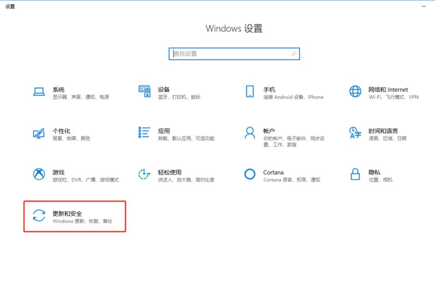This screenshot has height=291, width=435.
Task: Click the Windows 更新、恢复、备份 description
Action: click(82, 221)
